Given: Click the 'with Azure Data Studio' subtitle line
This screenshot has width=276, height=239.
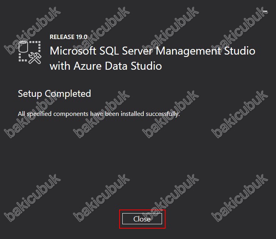Looking at the screenshot, I should [106, 66].
